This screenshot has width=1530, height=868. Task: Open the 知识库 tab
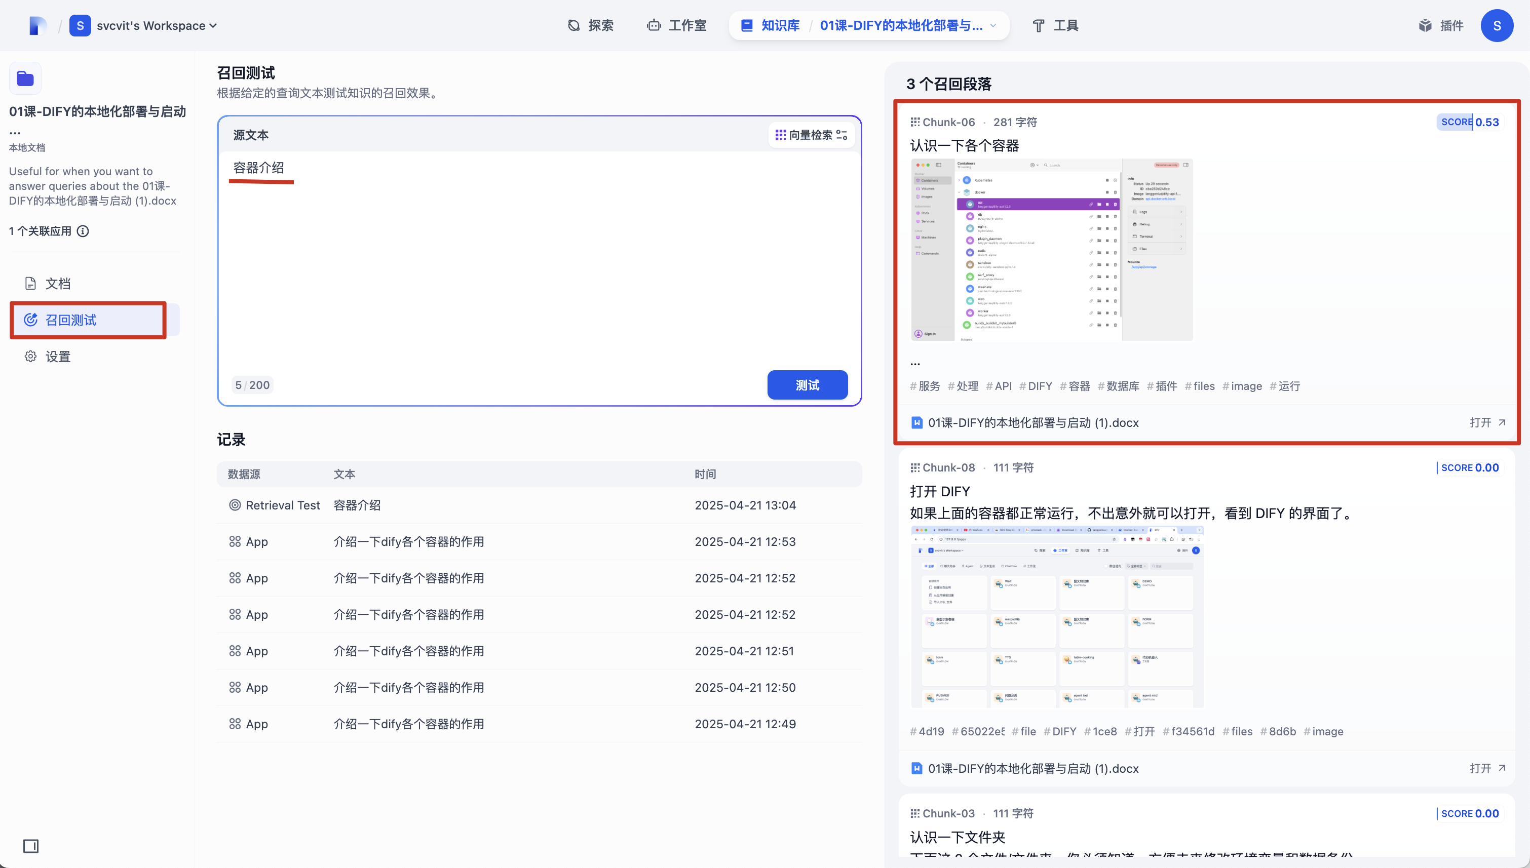coord(771,26)
